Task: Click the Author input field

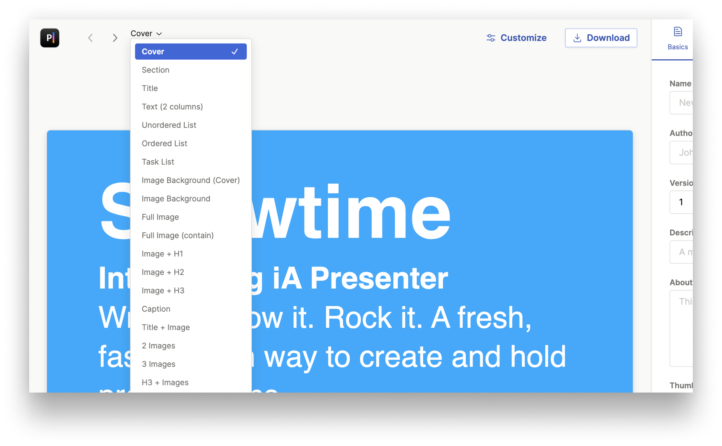Action: tap(681, 152)
